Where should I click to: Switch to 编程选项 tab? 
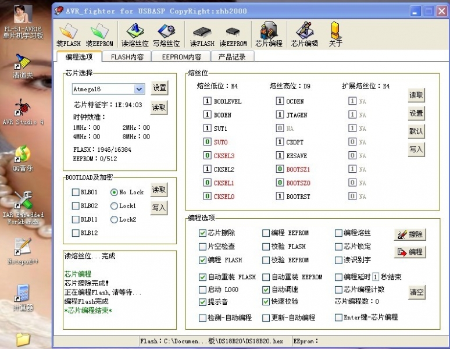(x=79, y=57)
